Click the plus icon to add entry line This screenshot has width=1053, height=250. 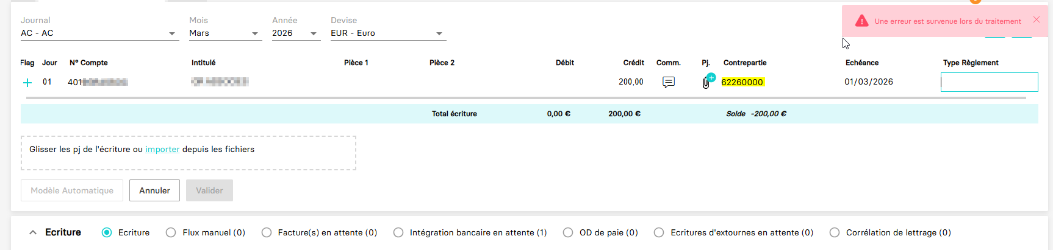pyautogui.click(x=27, y=83)
